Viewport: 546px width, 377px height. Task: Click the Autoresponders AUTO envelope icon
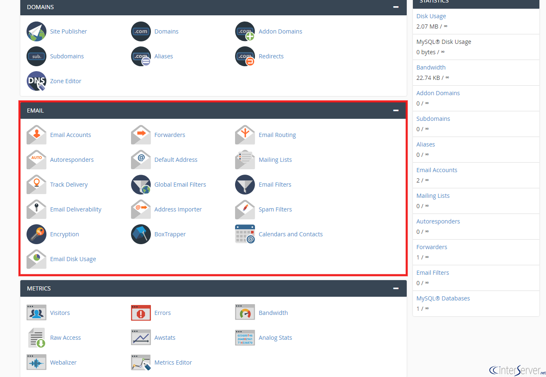click(36, 160)
